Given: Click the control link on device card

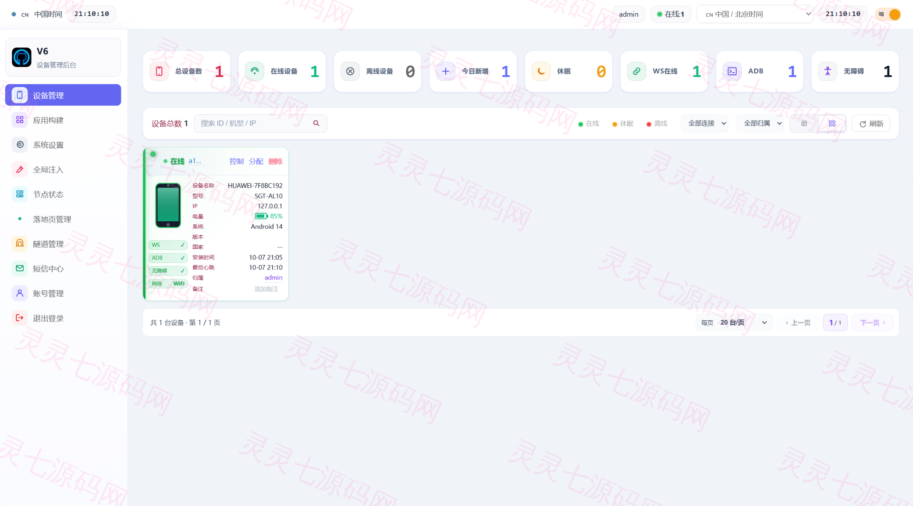Looking at the screenshot, I should (237, 162).
